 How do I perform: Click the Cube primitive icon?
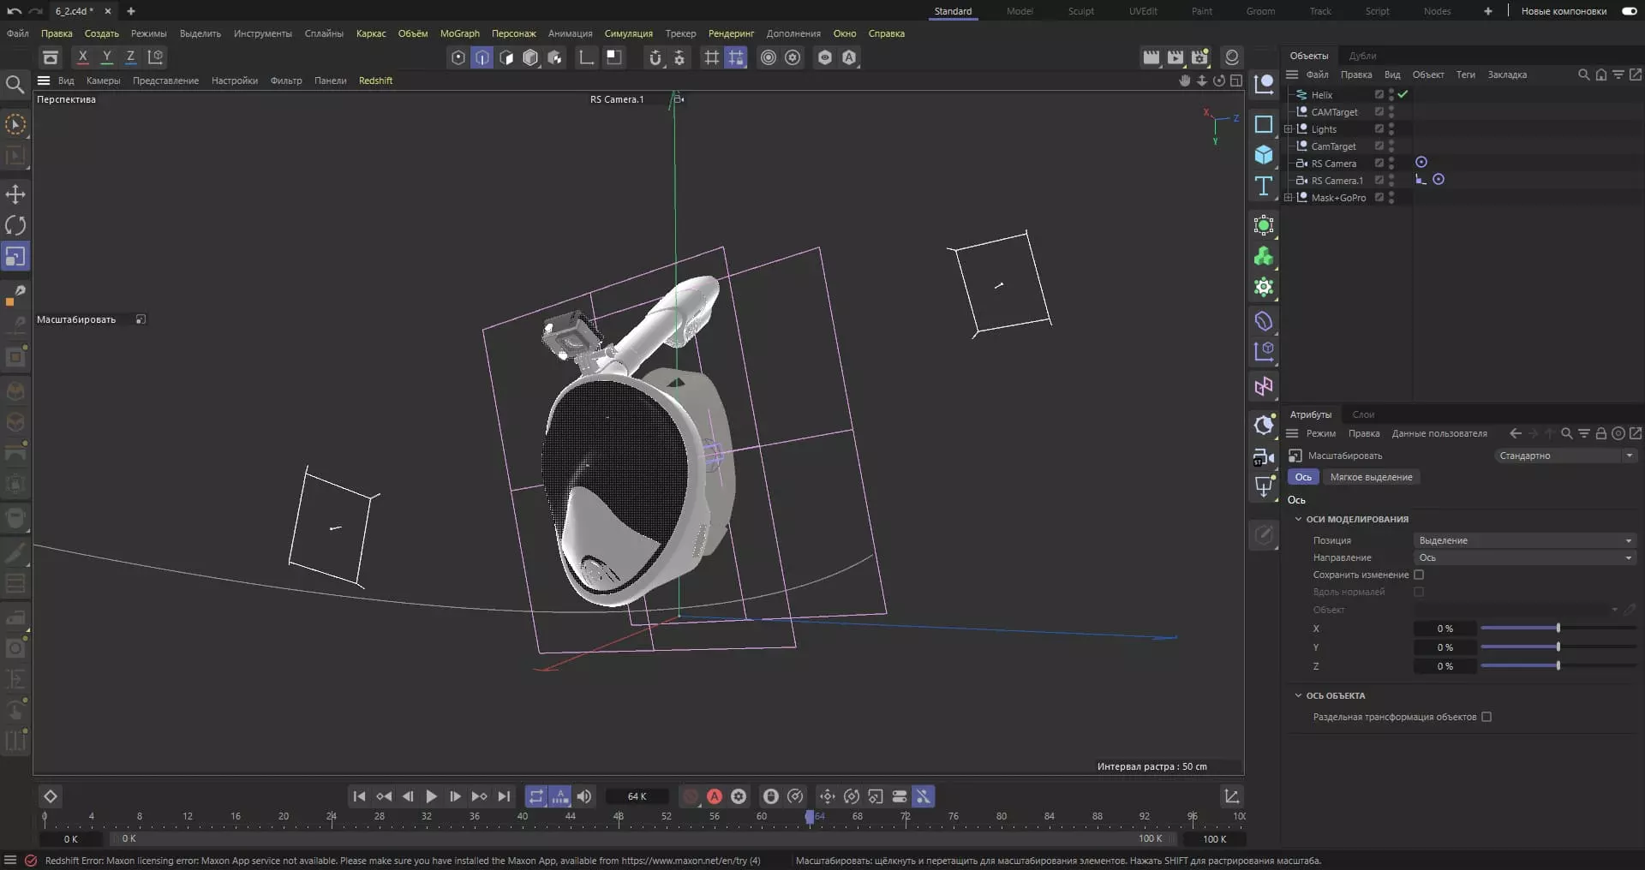(x=1264, y=155)
